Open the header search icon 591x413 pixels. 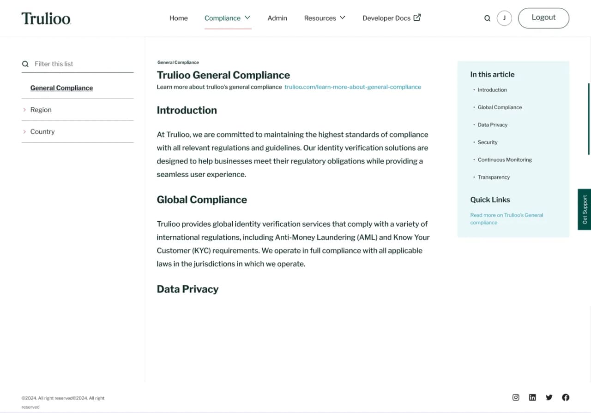pos(487,18)
